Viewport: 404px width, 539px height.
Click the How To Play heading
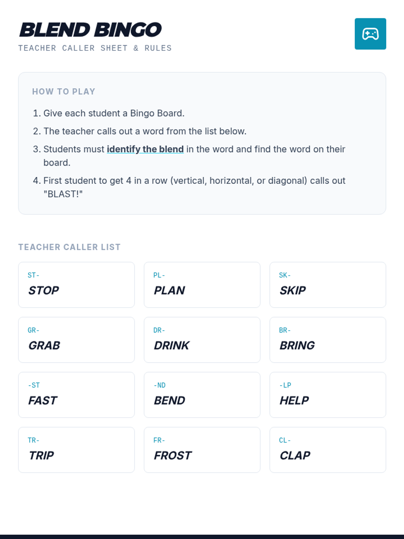tap(64, 92)
